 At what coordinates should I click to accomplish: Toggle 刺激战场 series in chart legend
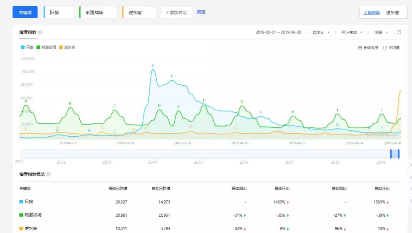[46, 47]
